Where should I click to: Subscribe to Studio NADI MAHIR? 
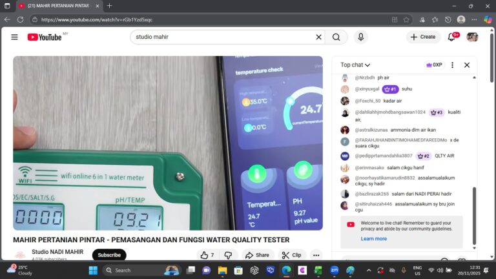click(x=109, y=255)
